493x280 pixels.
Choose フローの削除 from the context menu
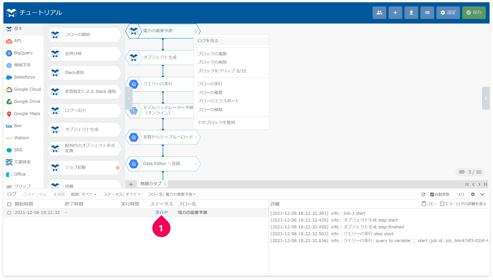click(x=231, y=110)
